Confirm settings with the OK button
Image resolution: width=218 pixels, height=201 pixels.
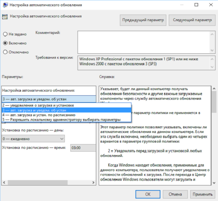[x=148, y=194]
